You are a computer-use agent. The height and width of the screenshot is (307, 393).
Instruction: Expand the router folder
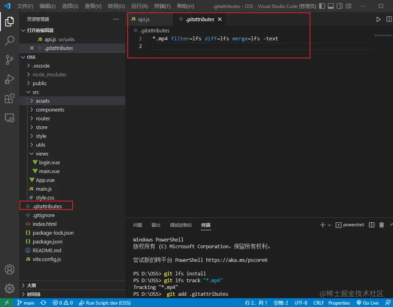[x=72, y=118]
